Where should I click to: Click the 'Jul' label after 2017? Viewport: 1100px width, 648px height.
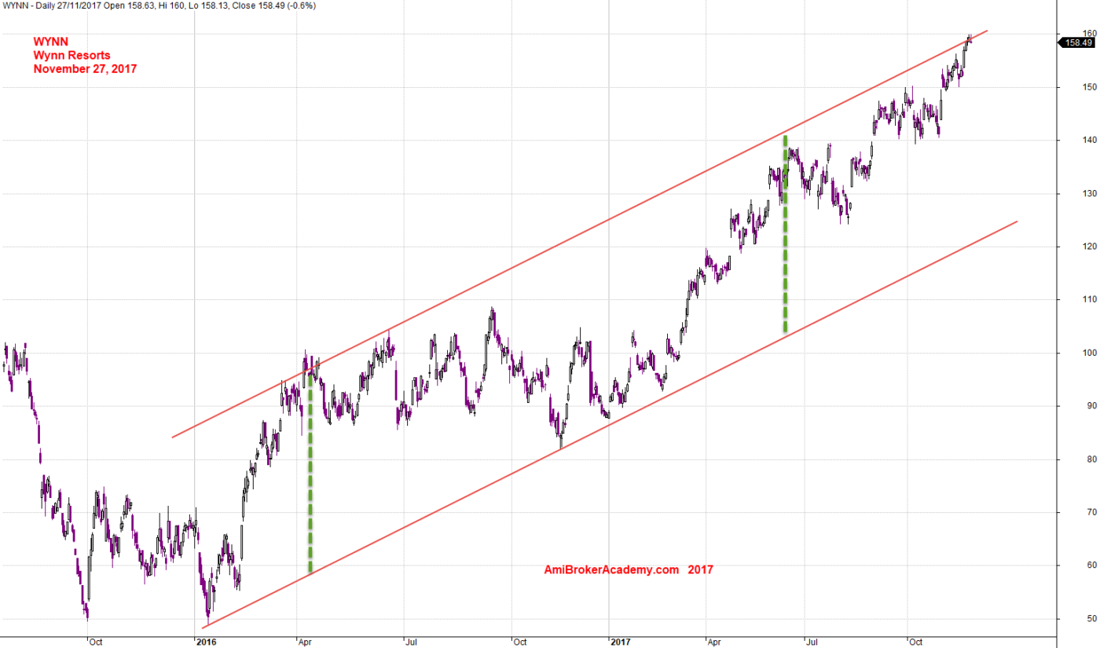click(812, 642)
